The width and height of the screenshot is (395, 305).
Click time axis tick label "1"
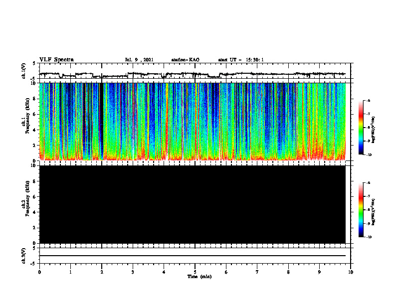click(70, 272)
